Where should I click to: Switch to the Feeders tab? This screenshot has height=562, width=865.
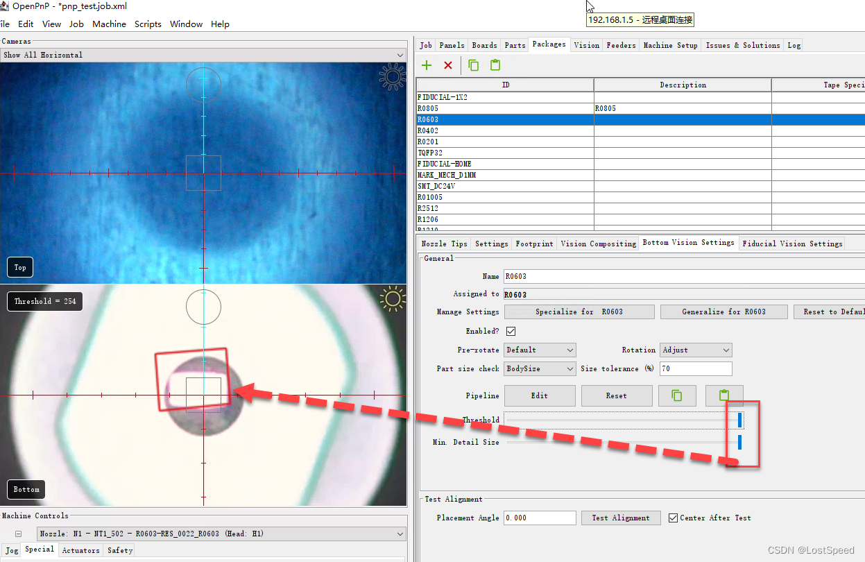[621, 45]
